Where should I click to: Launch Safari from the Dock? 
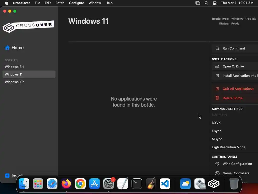[52, 184]
